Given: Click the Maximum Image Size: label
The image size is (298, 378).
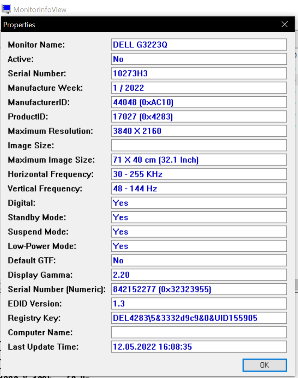Looking at the screenshot, I should [x=51, y=160].
